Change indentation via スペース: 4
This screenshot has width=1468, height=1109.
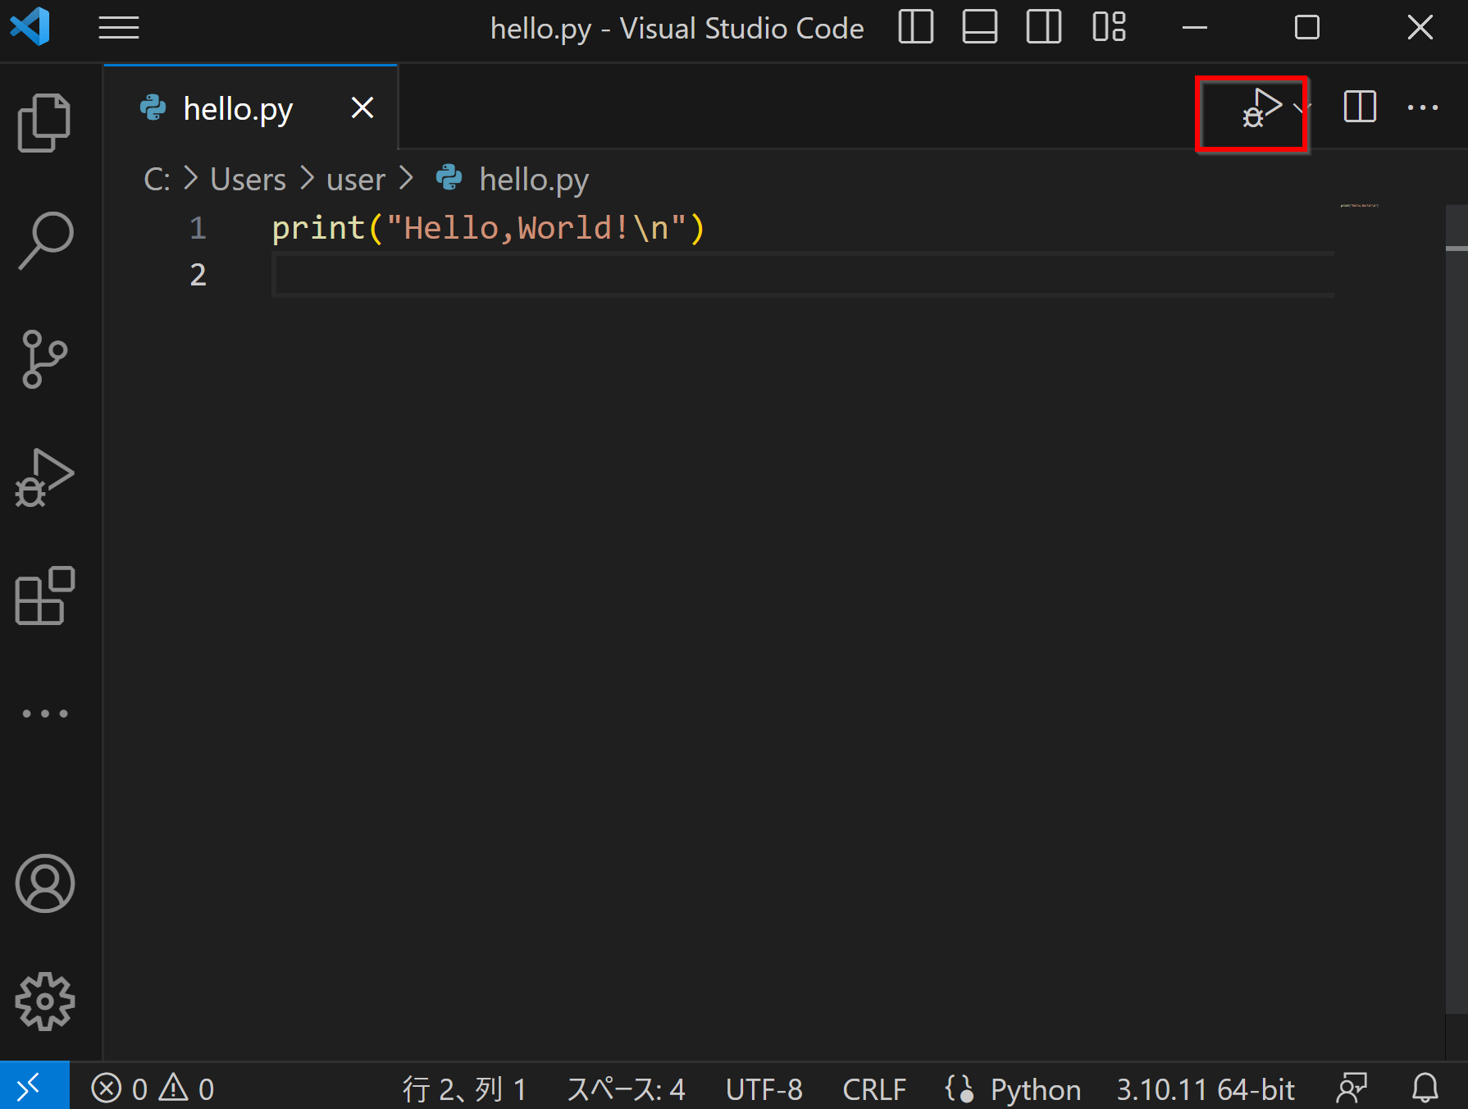(626, 1089)
